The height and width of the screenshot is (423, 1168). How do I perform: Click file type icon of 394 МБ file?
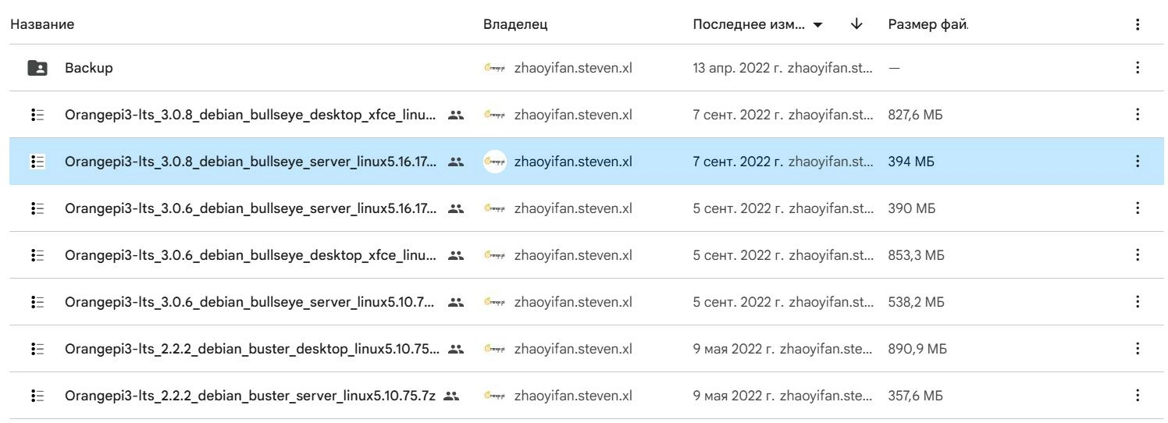pyautogui.click(x=37, y=162)
